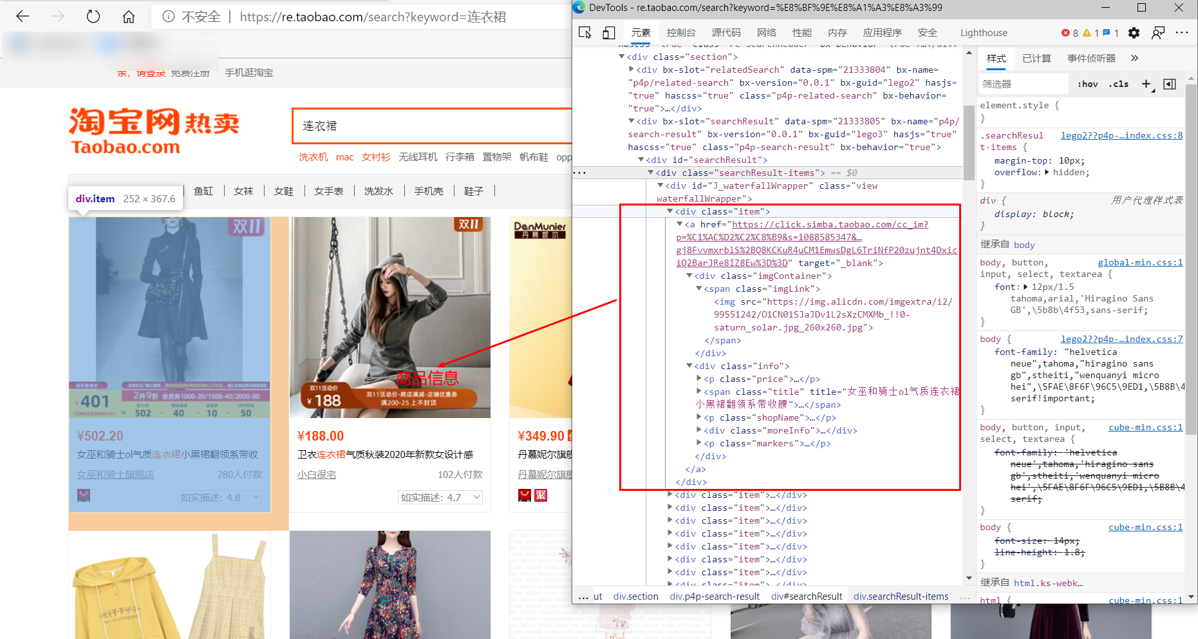Open the 安全 tab
The width and height of the screenshot is (1198, 639).
click(x=927, y=33)
